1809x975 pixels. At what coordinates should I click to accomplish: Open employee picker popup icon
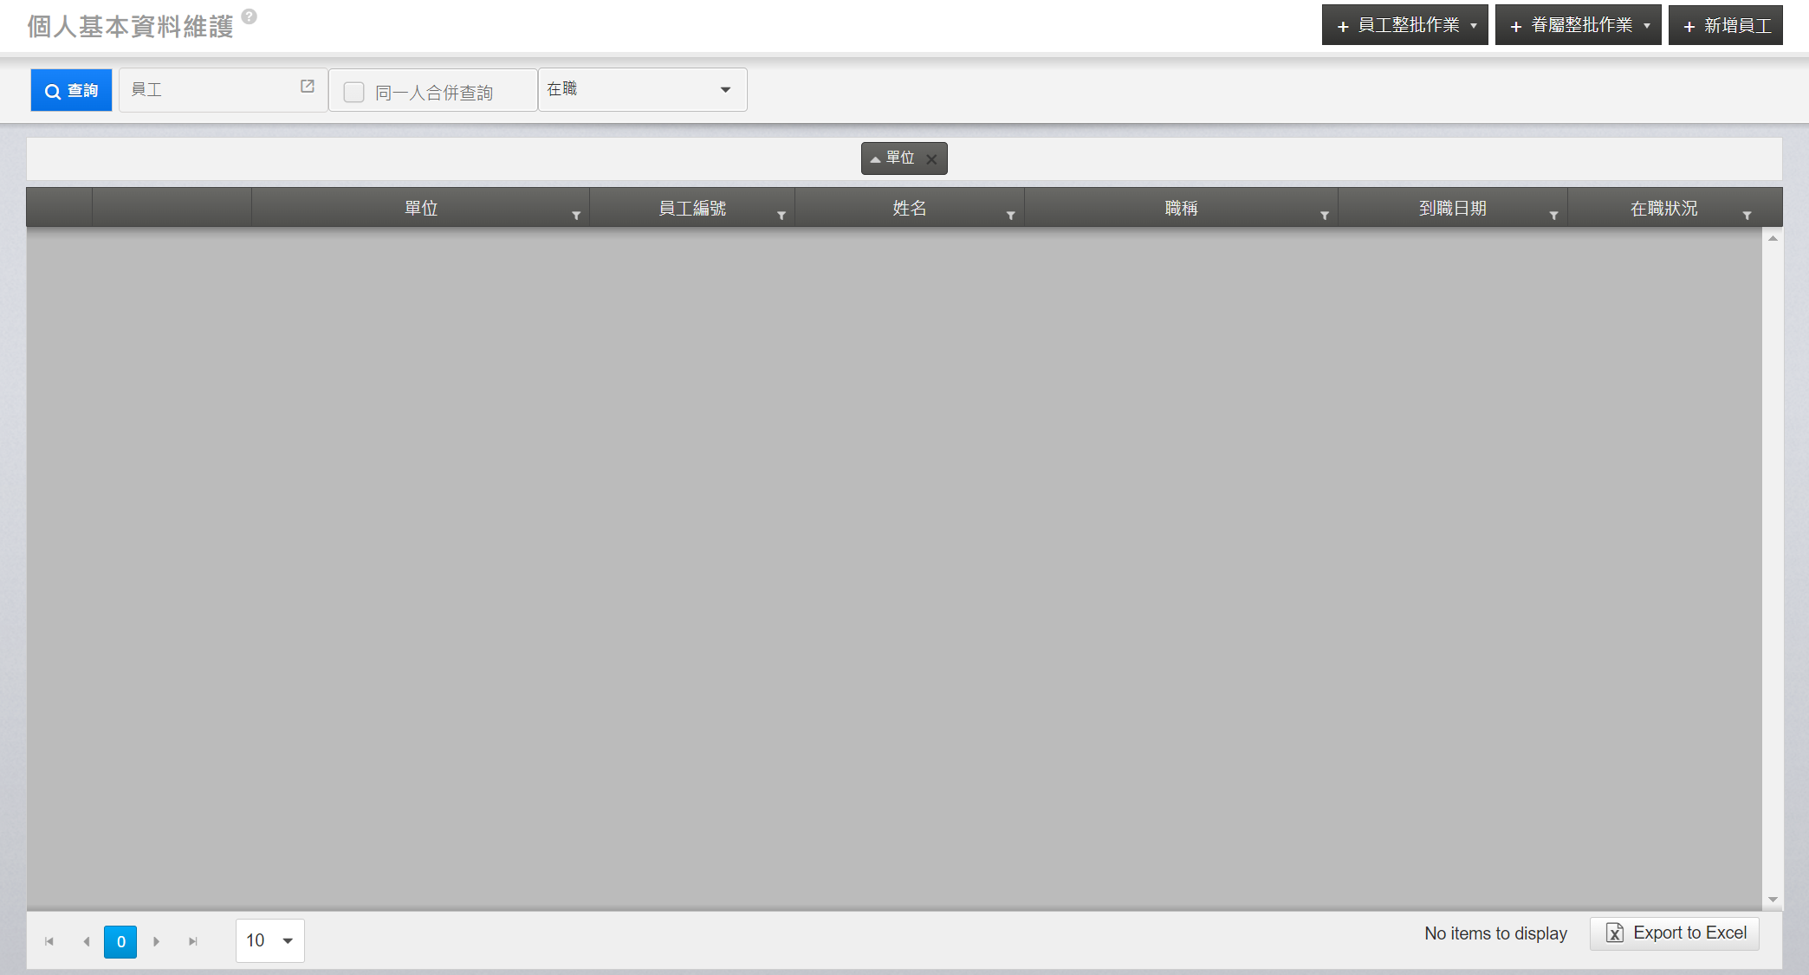click(307, 87)
